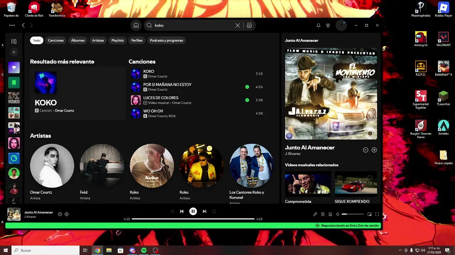
Task: Select the Artistas filter chip
Action: 98,40
